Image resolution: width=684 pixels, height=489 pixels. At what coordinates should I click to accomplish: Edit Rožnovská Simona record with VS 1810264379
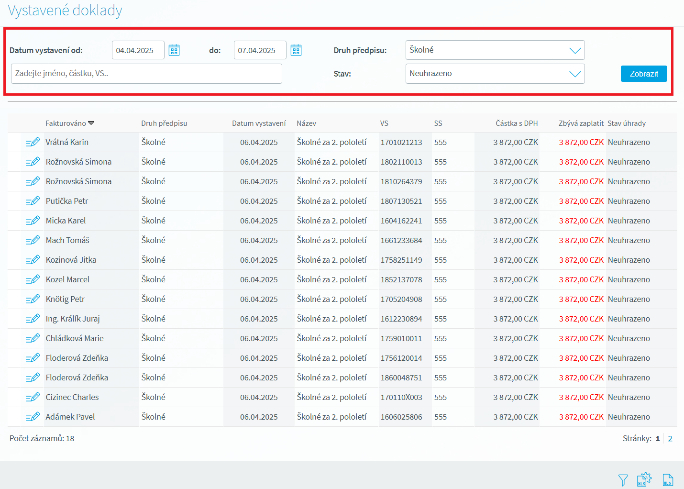coord(33,181)
